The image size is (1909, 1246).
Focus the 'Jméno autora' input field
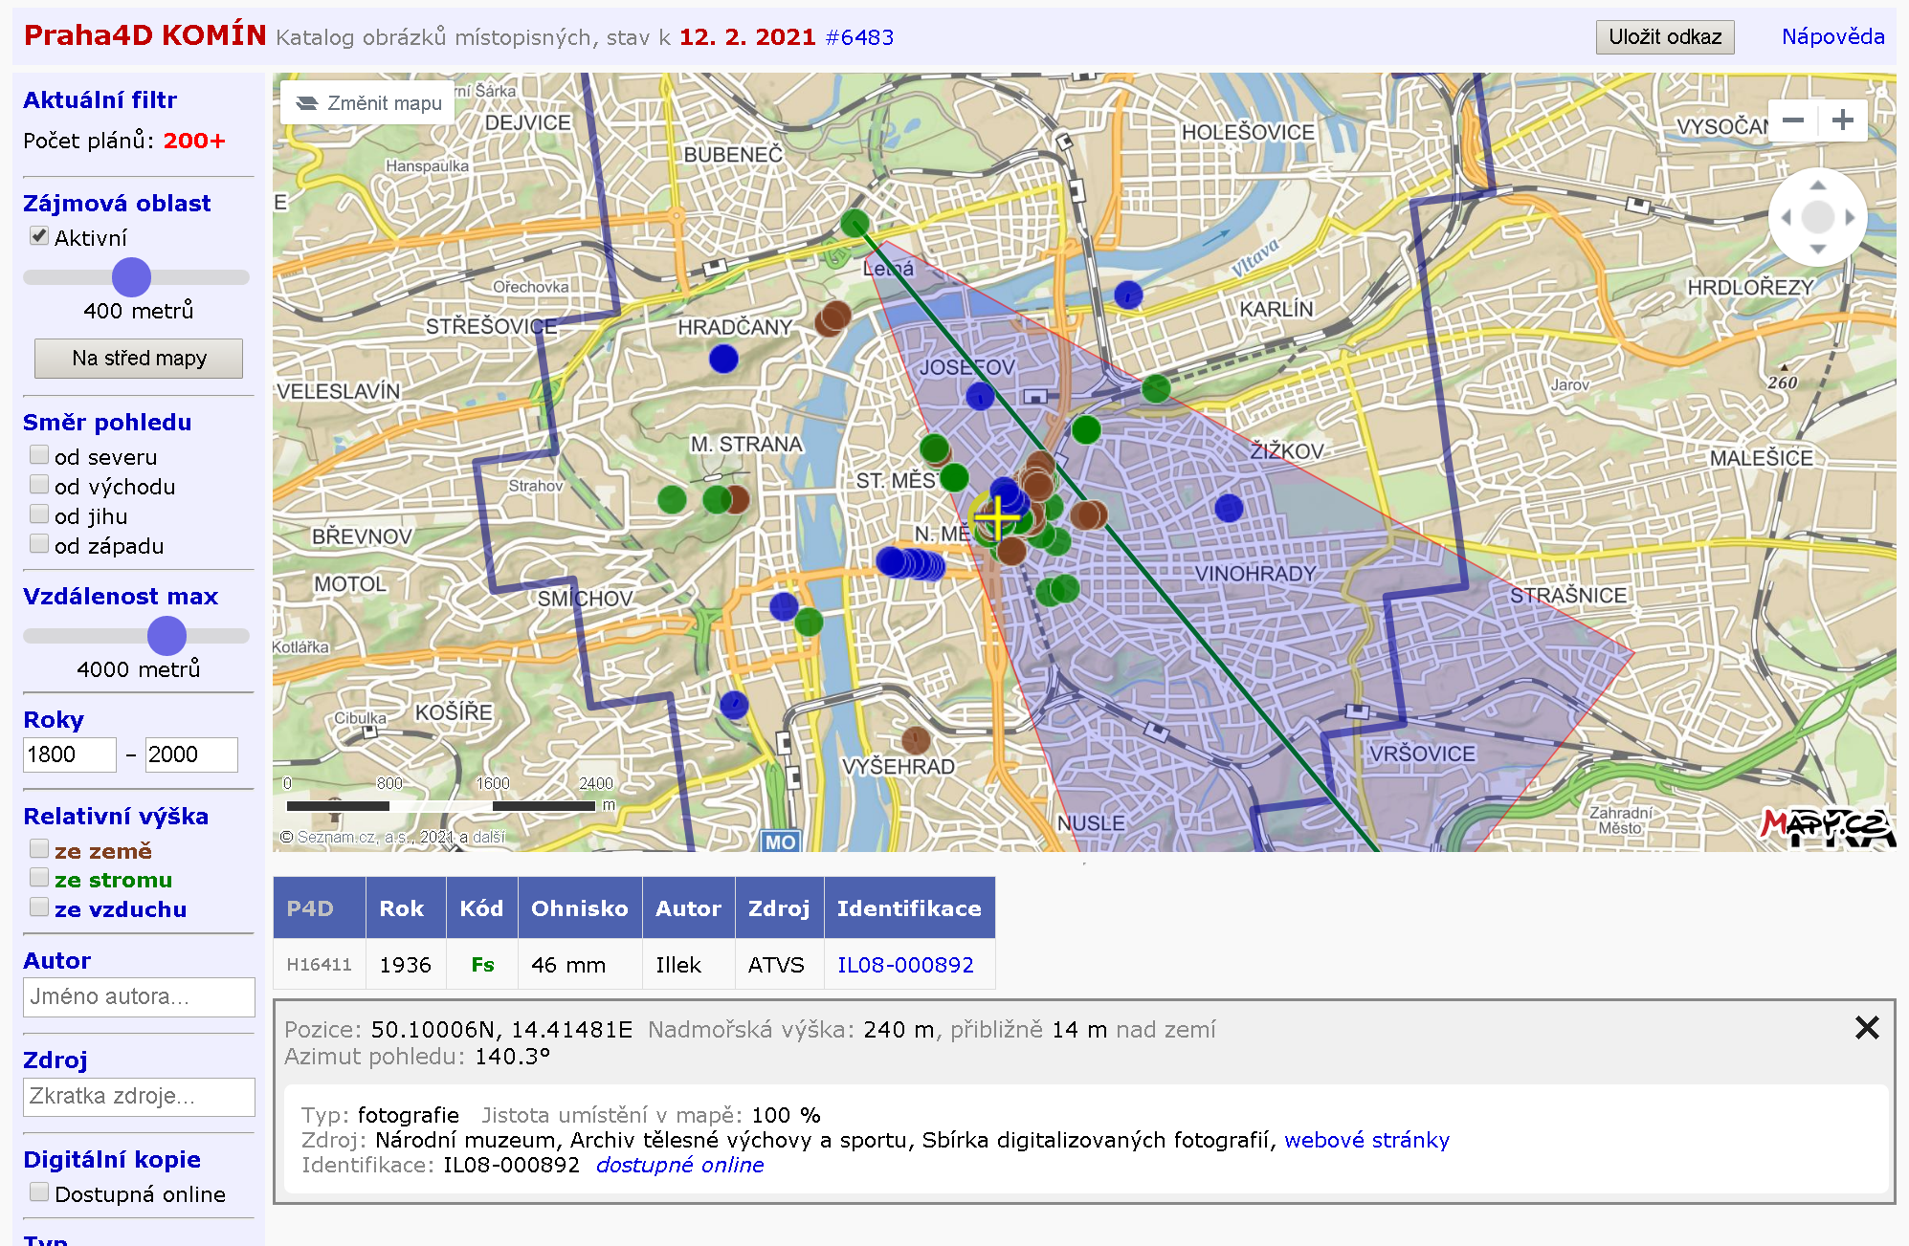(139, 997)
